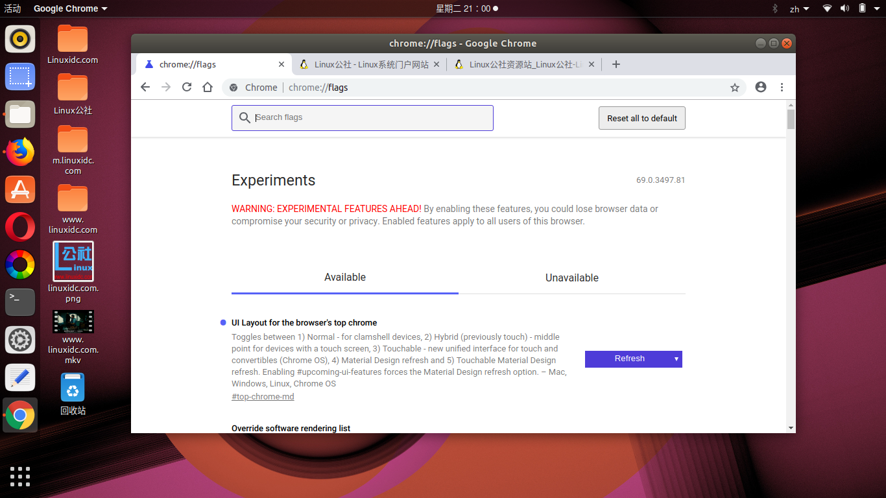The height and width of the screenshot is (498, 886).
Task: Open zh input source menu
Action: (799, 8)
